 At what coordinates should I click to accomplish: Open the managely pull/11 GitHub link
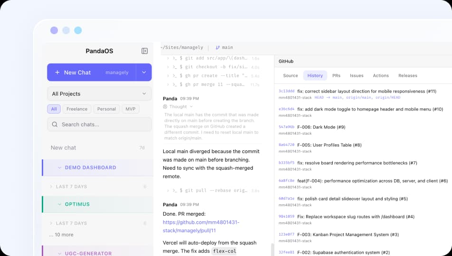(201, 226)
